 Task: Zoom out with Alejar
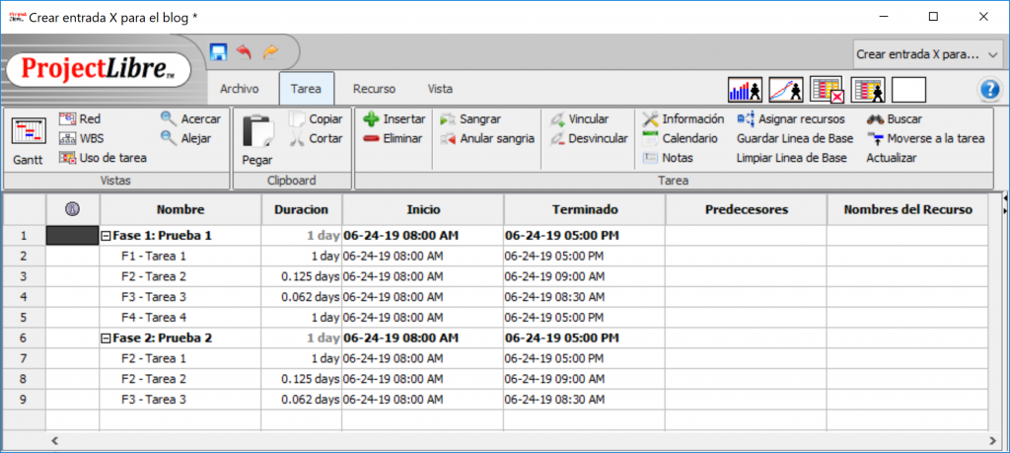pyautogui.click(x=186, y=138)
